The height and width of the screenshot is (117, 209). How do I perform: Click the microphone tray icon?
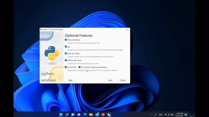coord(155,115)
